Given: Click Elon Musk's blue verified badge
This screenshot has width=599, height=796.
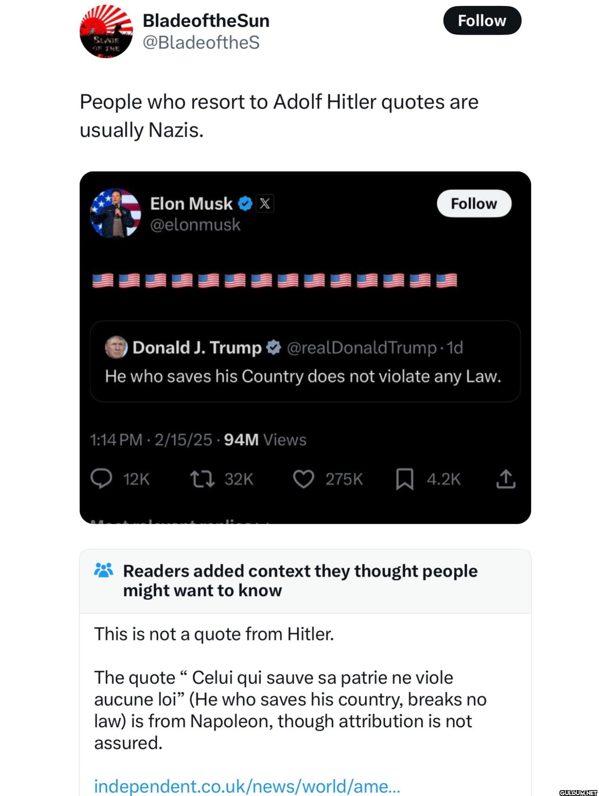Looking at the screenshot, I should tap(245, 204).
